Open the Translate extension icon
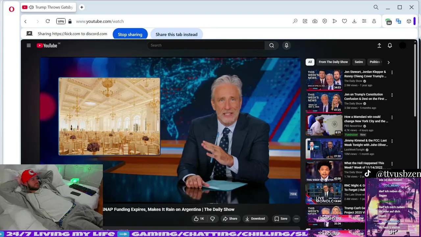Image resolution: width=421 pixels, height=237 pixels. point(399,21)
